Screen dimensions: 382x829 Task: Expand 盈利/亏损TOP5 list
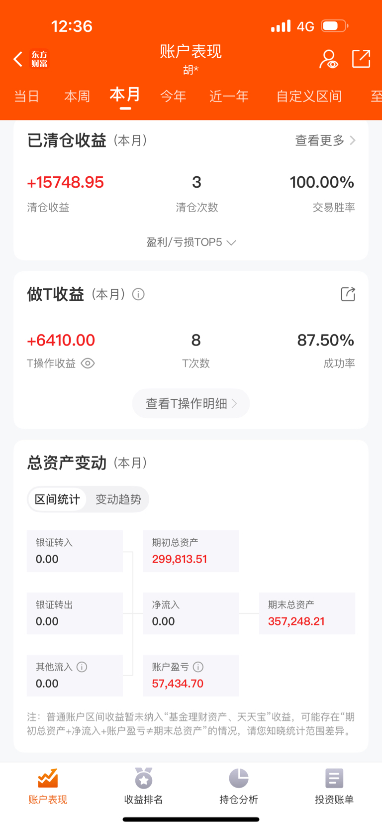tap(191, 242)
